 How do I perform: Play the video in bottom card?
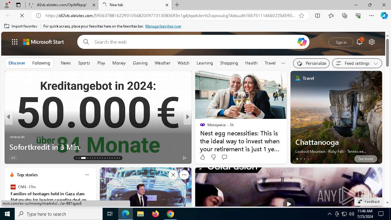pos(288,203)
